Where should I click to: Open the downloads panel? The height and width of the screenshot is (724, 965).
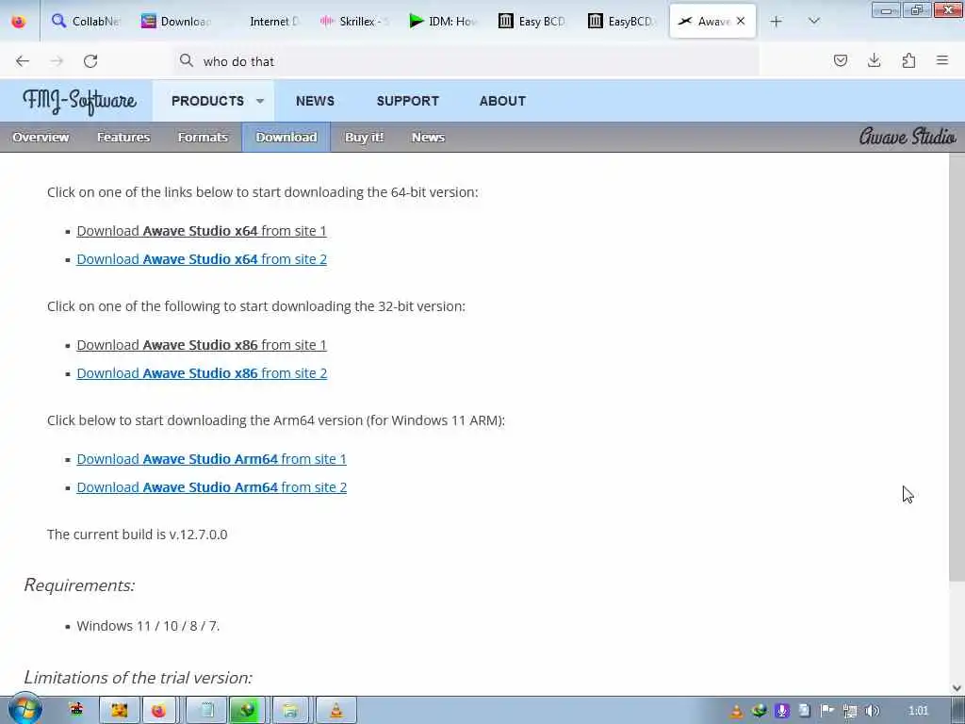(x=874, y=60)
